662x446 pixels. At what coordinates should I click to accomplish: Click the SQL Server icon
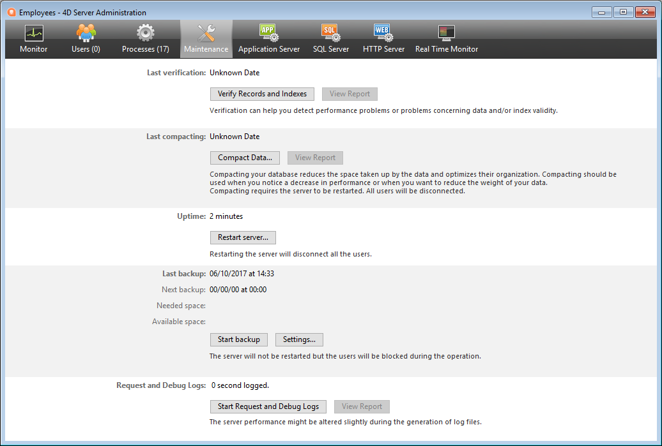click(x=330, y=33)
